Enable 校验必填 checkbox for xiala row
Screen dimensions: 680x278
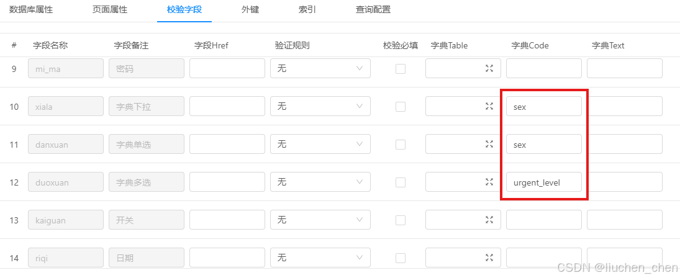click(401, 106)
